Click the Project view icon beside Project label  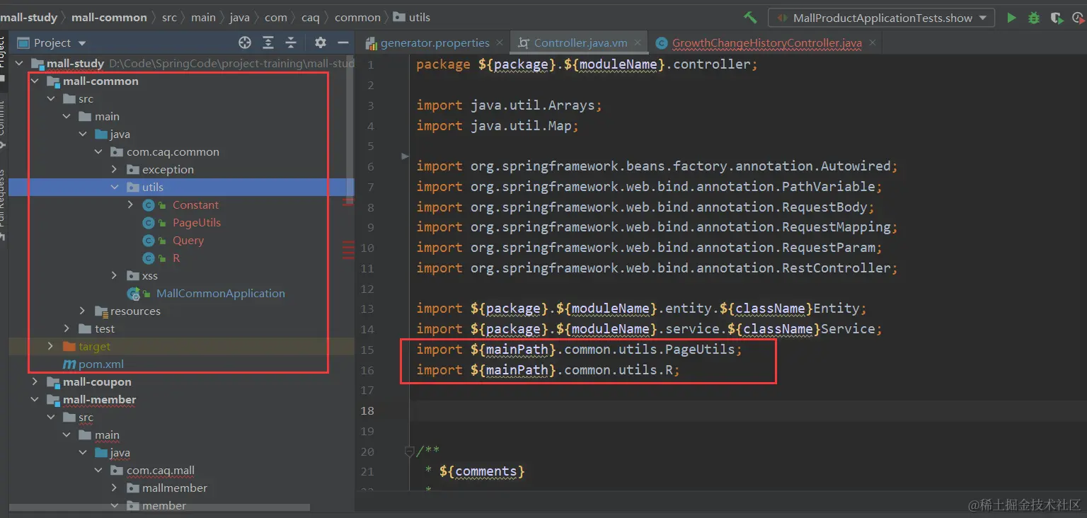coord(24,43)
